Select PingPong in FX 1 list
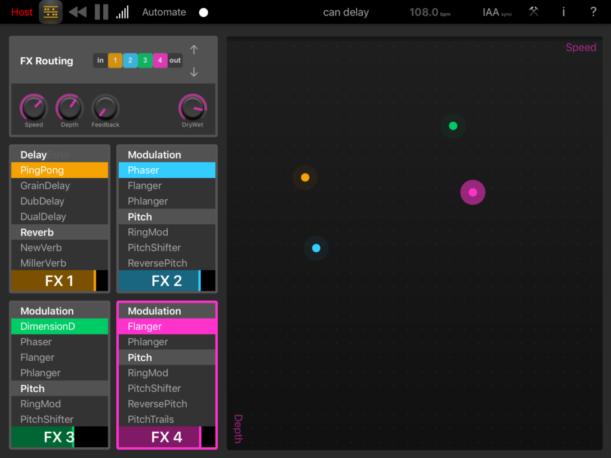This screenshot has width=611, height=458. (x=60, y=170)
